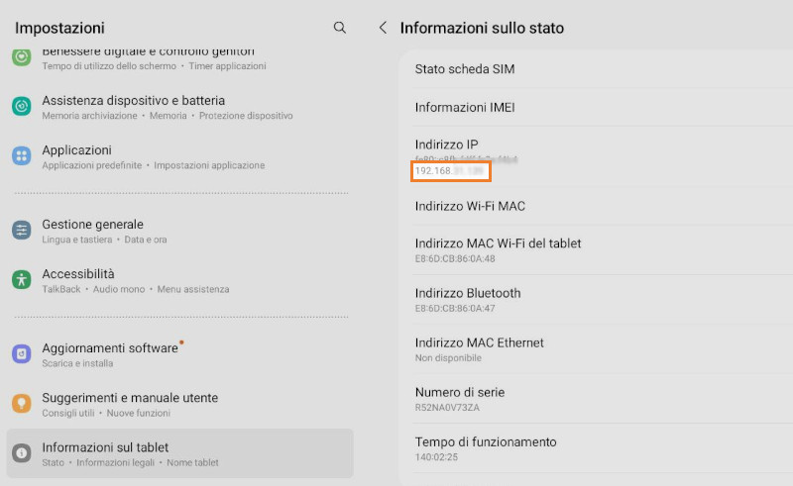Viewport: 793px width, 486px height.
Task: Click the Non disponibile Ethernet value
Action: point(448,357)
